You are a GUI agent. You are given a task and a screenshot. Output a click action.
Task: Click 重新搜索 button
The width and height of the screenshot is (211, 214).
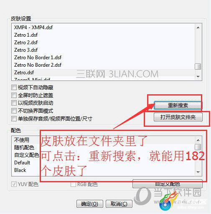click(x=178, y=105)
